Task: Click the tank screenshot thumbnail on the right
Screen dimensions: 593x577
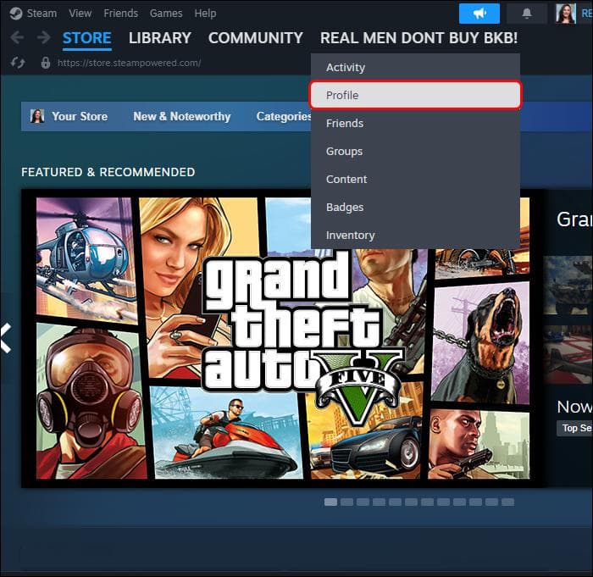Action: point(568,286)
